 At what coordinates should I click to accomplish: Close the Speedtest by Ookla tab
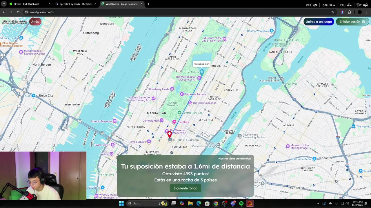pyautogui.click(x=95, y=4)
